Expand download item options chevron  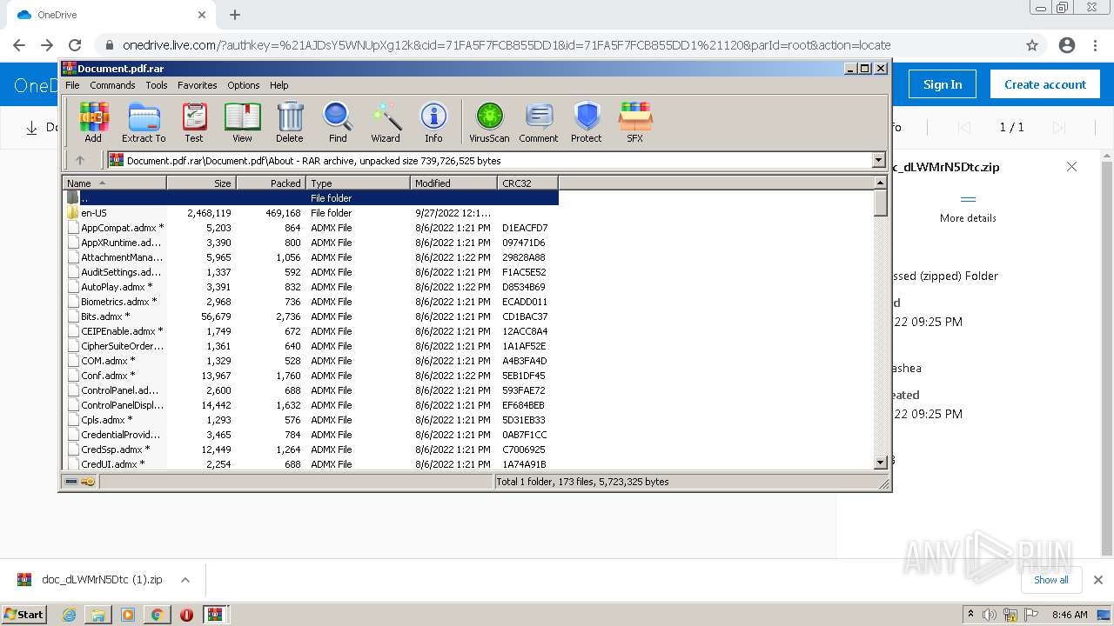pos(185,580)
